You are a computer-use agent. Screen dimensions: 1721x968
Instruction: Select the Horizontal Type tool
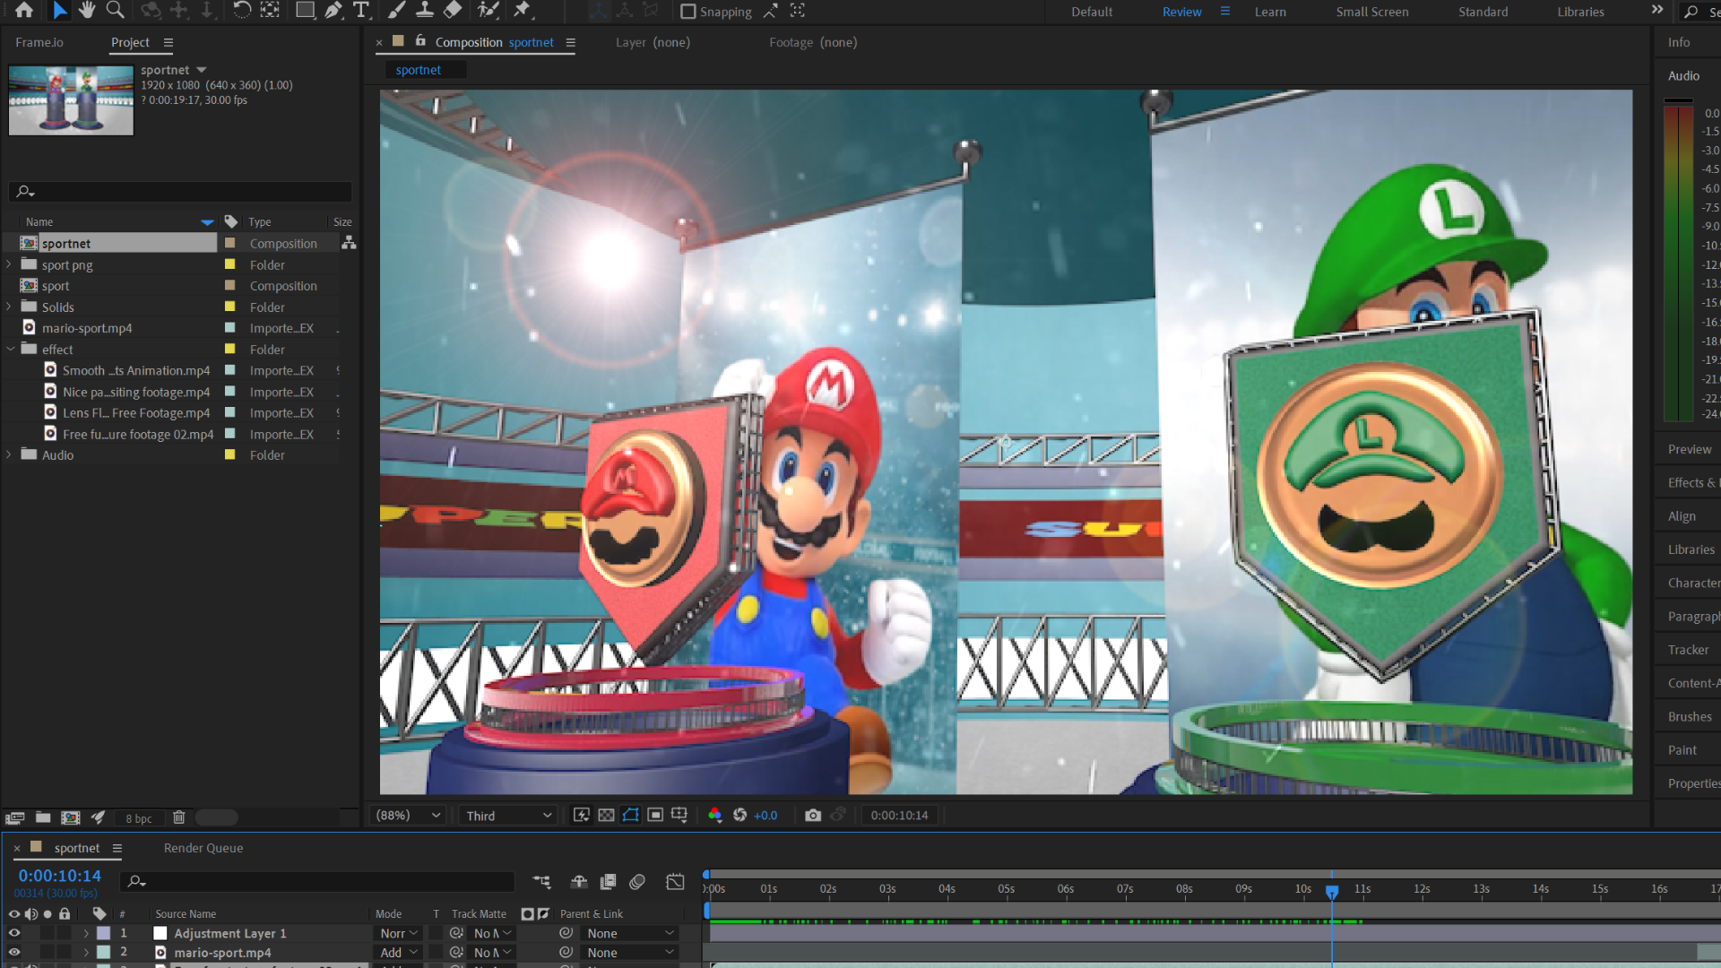[x=361, y=11]
